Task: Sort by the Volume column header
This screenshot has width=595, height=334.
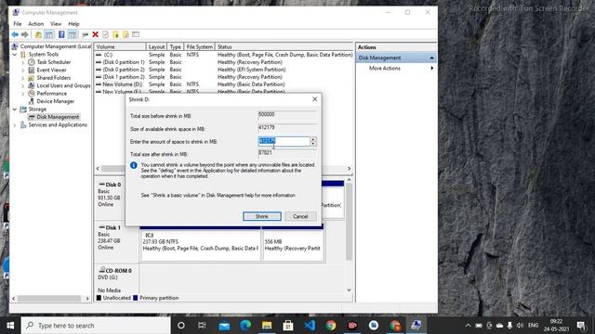Action: (120, 47)
